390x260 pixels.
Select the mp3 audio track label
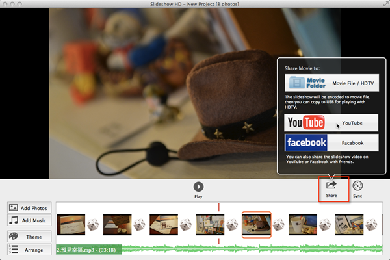(88, 250)
